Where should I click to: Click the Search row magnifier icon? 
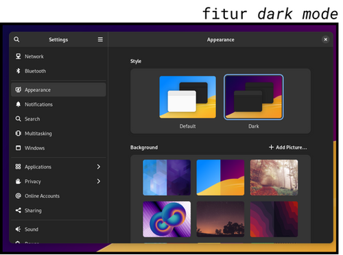[18, 119]
